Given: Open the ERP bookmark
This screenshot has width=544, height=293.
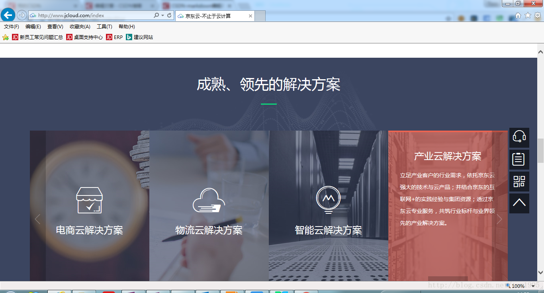Looking at the screenshot, I should tap(115, 37).
